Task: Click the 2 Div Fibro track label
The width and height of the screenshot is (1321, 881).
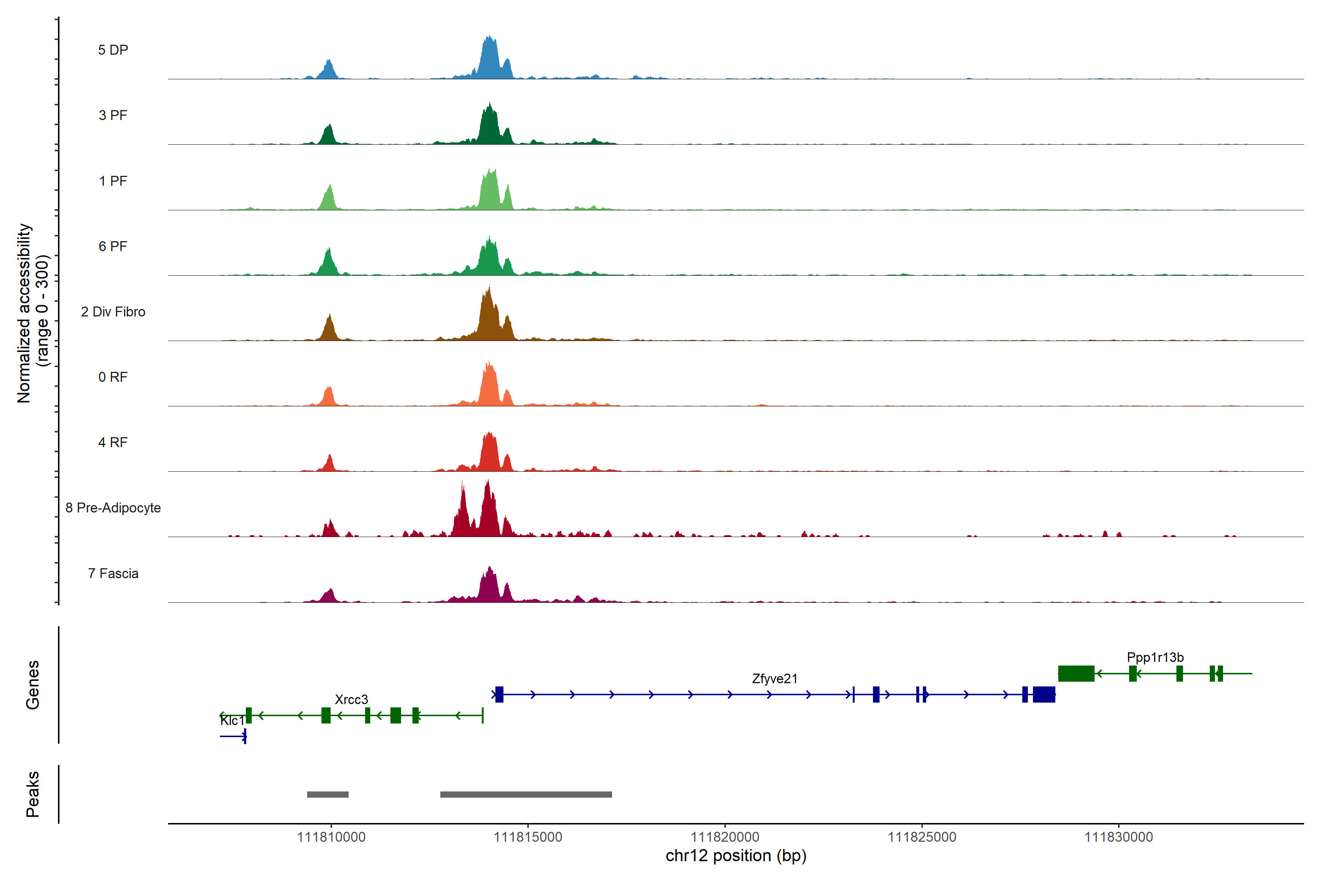Action: 113,312
